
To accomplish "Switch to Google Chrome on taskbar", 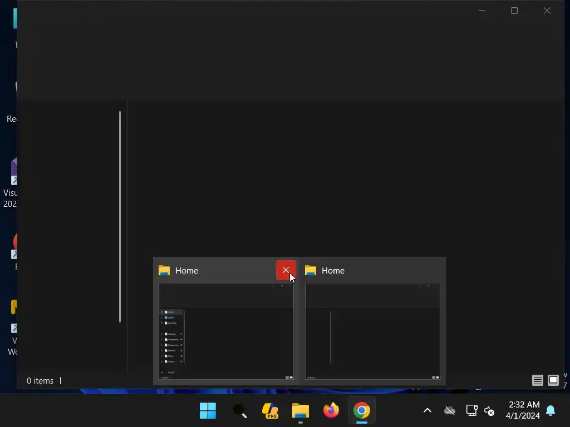I will point(362,411).
